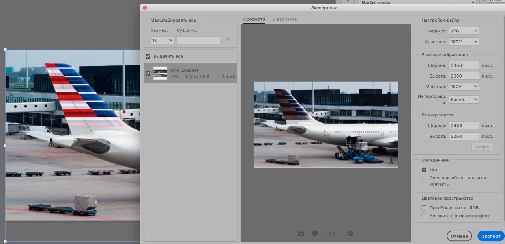The height and width of the screenshot is (244, 505).
Task: Open the Формат JPG dropdown
Action: (x=464, y=31)
